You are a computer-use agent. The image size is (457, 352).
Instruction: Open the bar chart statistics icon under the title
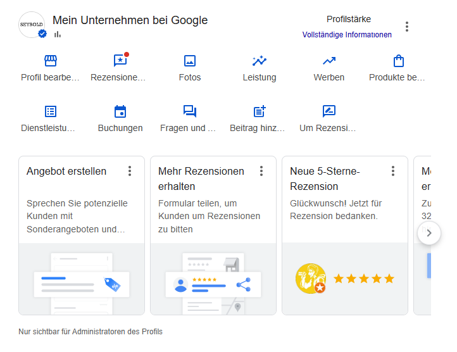[x=58, y=34]
